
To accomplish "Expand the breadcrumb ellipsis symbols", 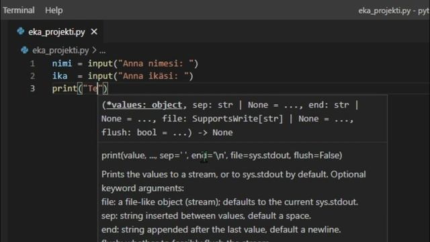I will (102, 51).
